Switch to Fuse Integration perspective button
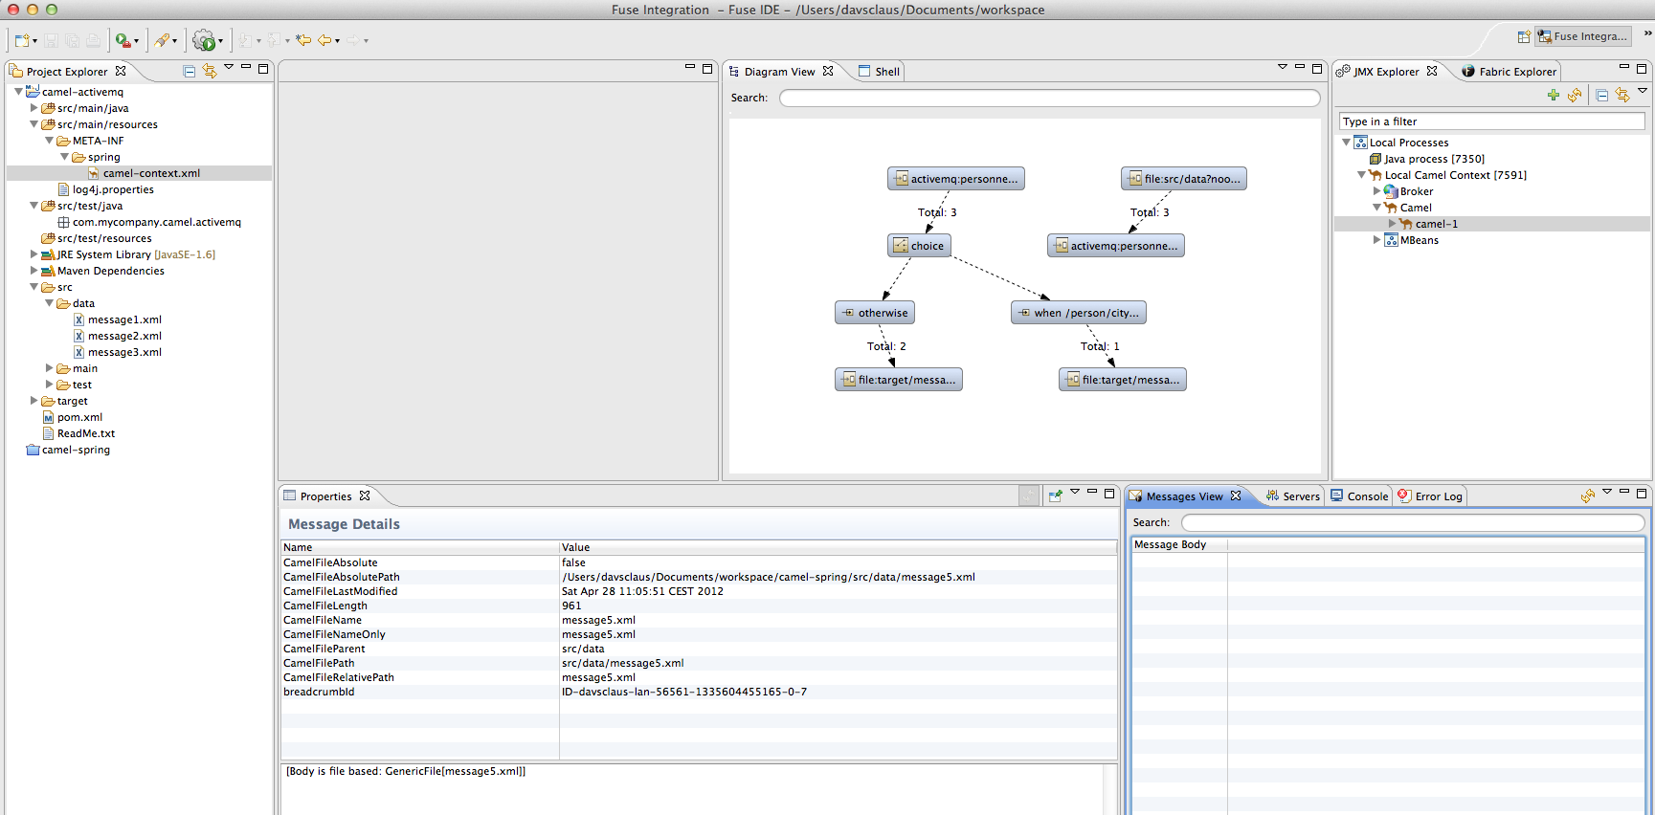Image resolution: width=1655 pixels, height=815 pixels. [x=1583, y=36]
